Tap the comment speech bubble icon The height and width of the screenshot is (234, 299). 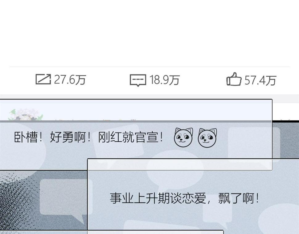coord(138,80)
